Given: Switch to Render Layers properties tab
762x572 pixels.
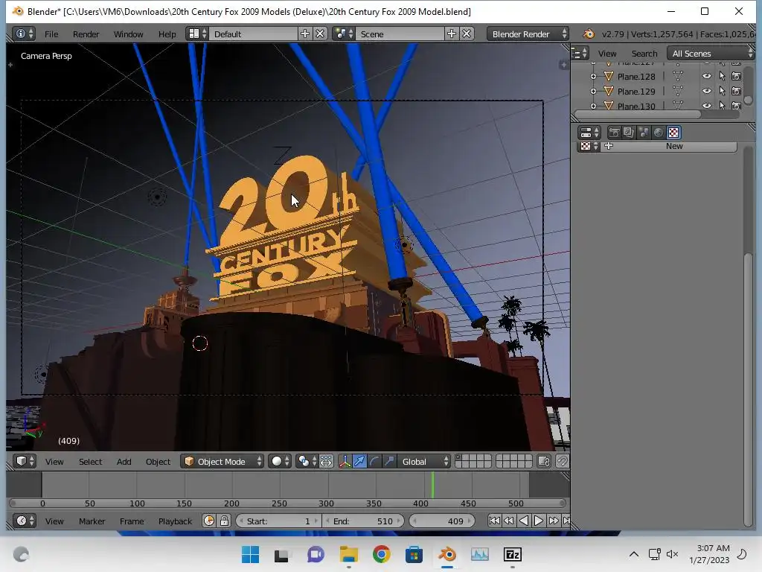Looking at the screenshot, I should pyautogui.click(x=629, y=133).
